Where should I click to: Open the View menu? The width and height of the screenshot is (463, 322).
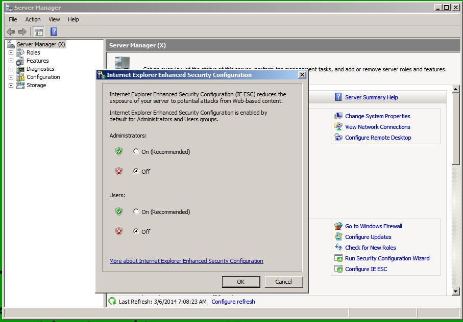click(x=54, y=19)
